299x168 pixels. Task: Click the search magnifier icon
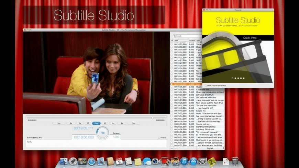(x=174, y=36)
